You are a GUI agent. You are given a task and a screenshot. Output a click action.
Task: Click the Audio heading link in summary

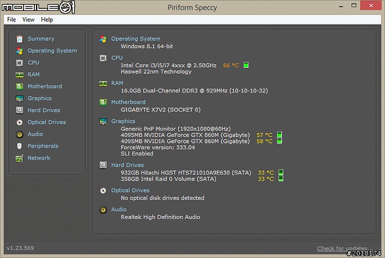pos(119,209)
